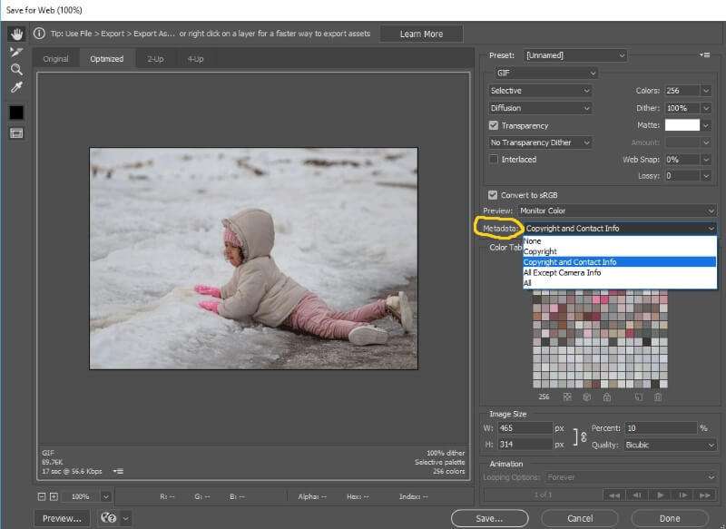Toggle the Transparency checkbox
This screenshot has height=529, width=726.
point(494,125)
